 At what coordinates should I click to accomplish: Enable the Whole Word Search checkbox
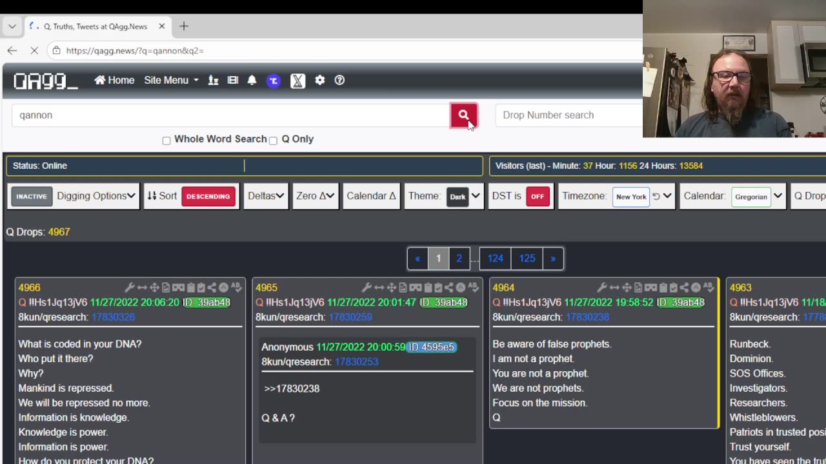click(166, 140)
